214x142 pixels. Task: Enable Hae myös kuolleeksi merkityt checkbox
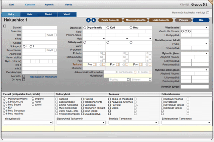pyautogui.click(x=208, y=13)
